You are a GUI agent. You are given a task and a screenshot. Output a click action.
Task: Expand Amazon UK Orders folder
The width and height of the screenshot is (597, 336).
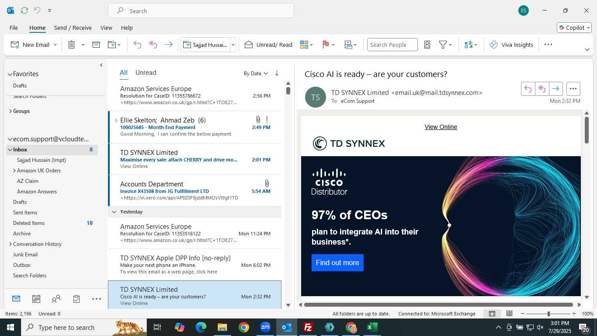(14, 171)
